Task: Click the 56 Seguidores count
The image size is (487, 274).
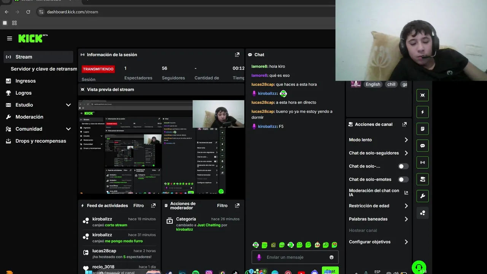Action: coord(173,73)
